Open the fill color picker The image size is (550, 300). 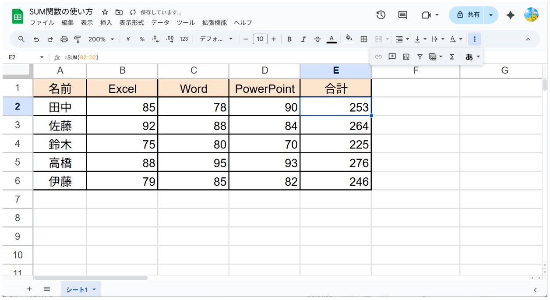(x=349, y=39)
